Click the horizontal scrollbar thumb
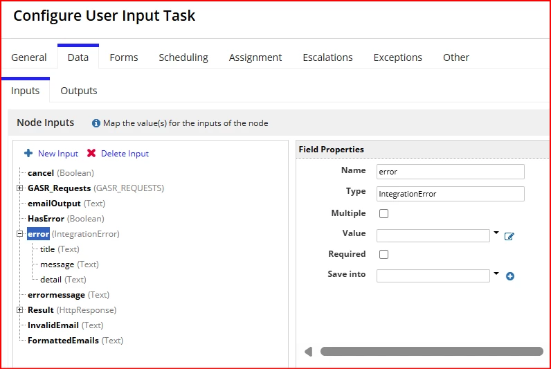 click(432, 352)
